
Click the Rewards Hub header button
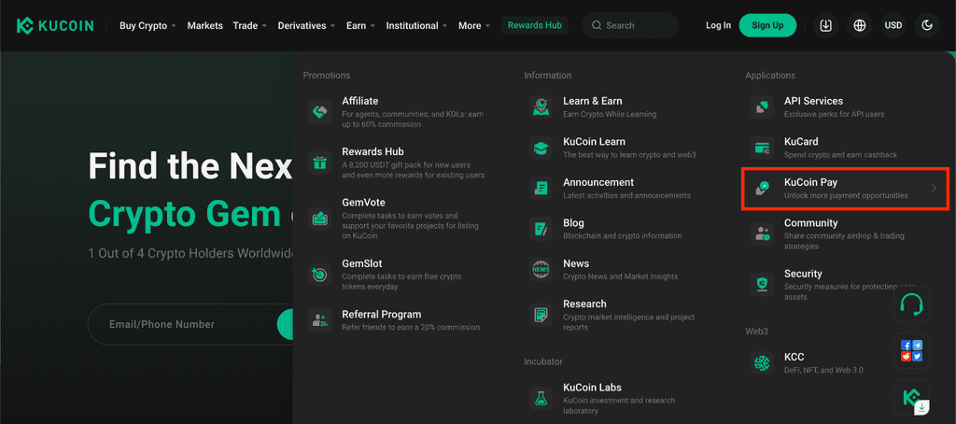(535, 25)
